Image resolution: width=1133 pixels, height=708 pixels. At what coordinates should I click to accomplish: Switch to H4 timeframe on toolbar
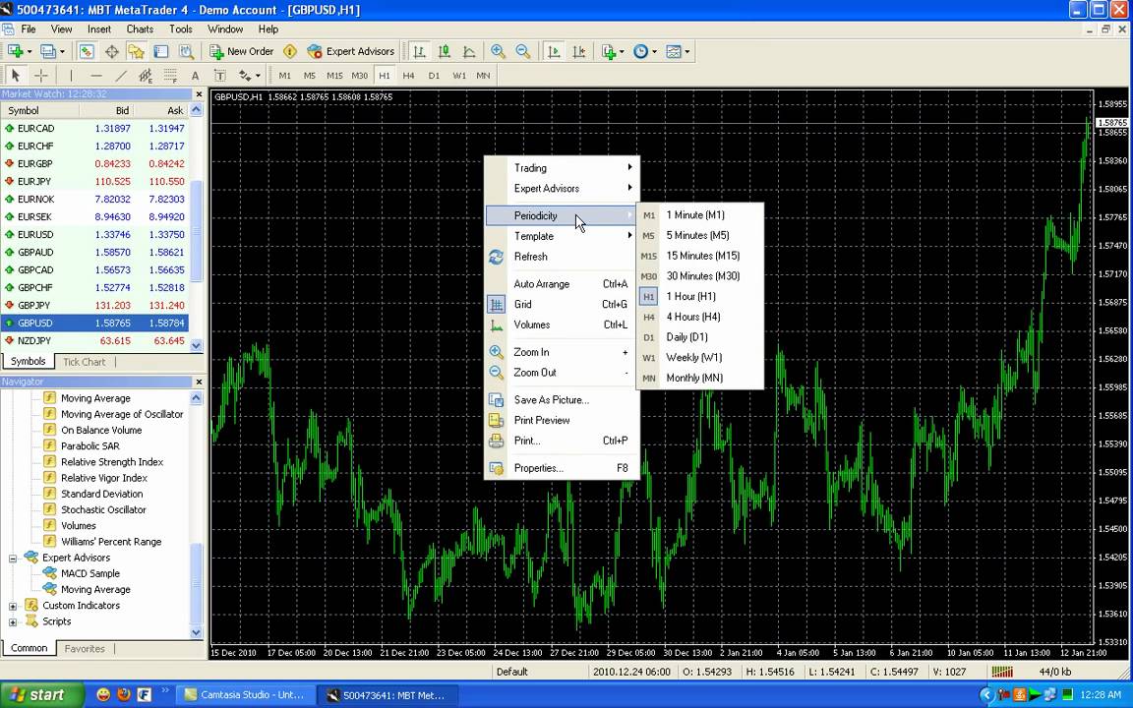coord(409,75)
